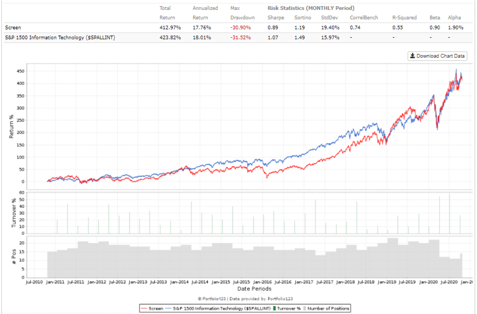Click the Download Chart Data button
The width and height of the screenshot is (477, 314).
coord(437,56)
